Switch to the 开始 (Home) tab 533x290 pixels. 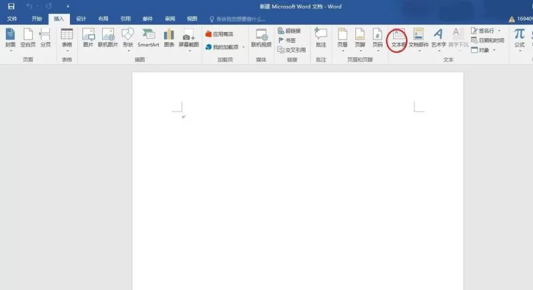pos(37,19)
